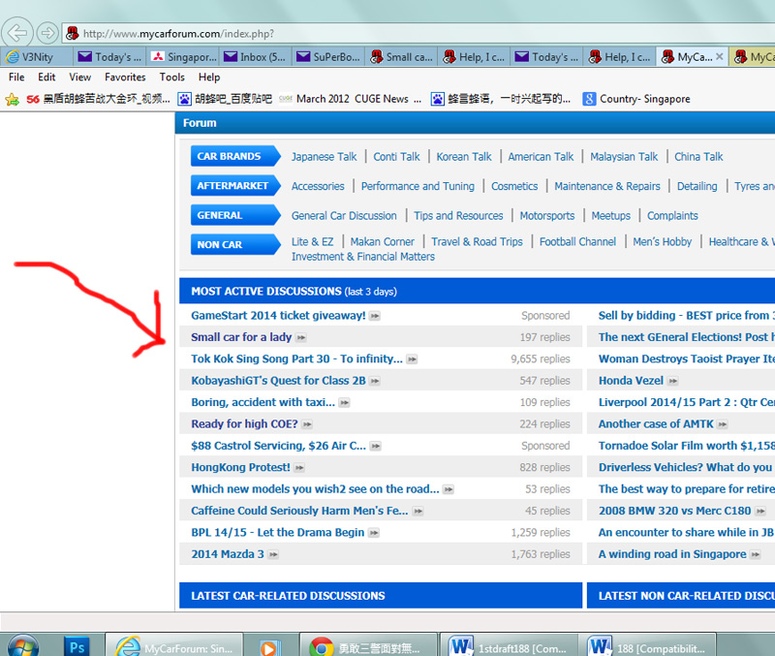Click arrow icon beside Tok Kok Sing Song
Screen dimensions: 775x656
pos(412,359)
